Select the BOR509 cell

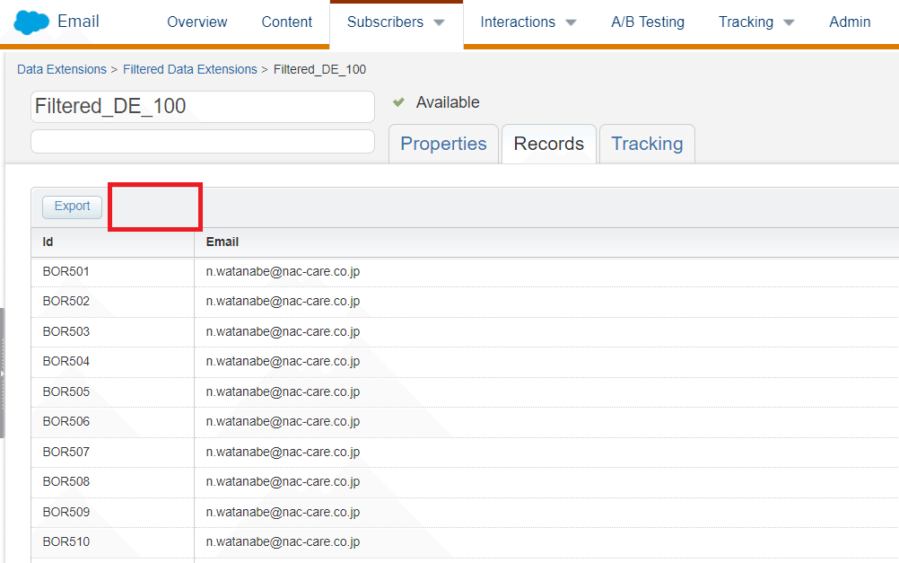point(113,512)
